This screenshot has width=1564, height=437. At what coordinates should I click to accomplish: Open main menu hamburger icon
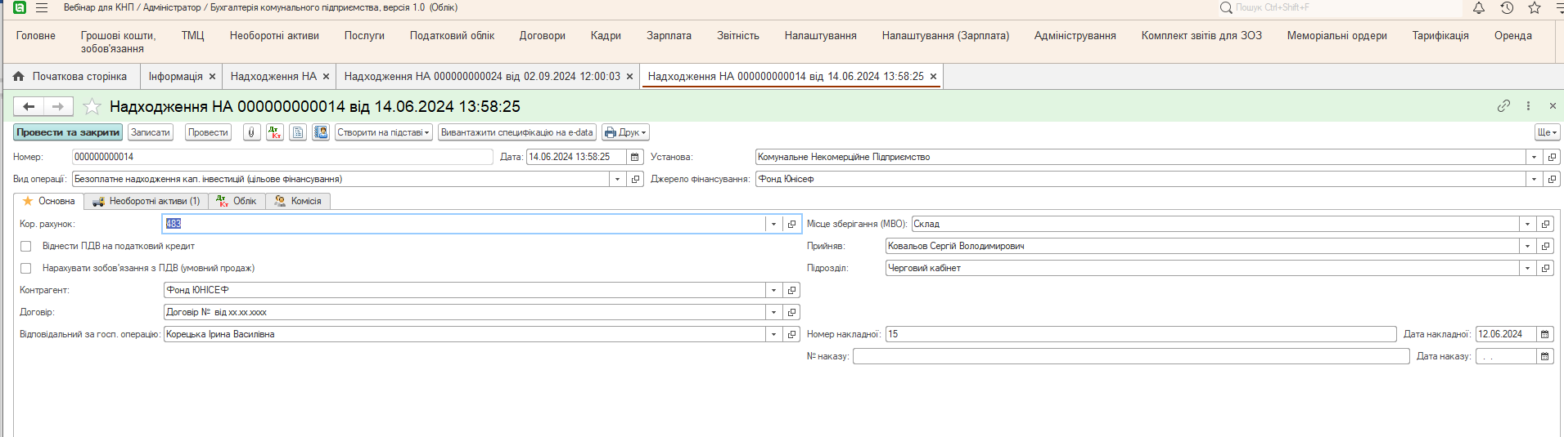click(x=42, y=8)
